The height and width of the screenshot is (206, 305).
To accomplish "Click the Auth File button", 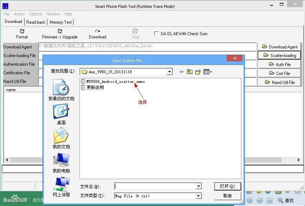I will pos(279,64).
